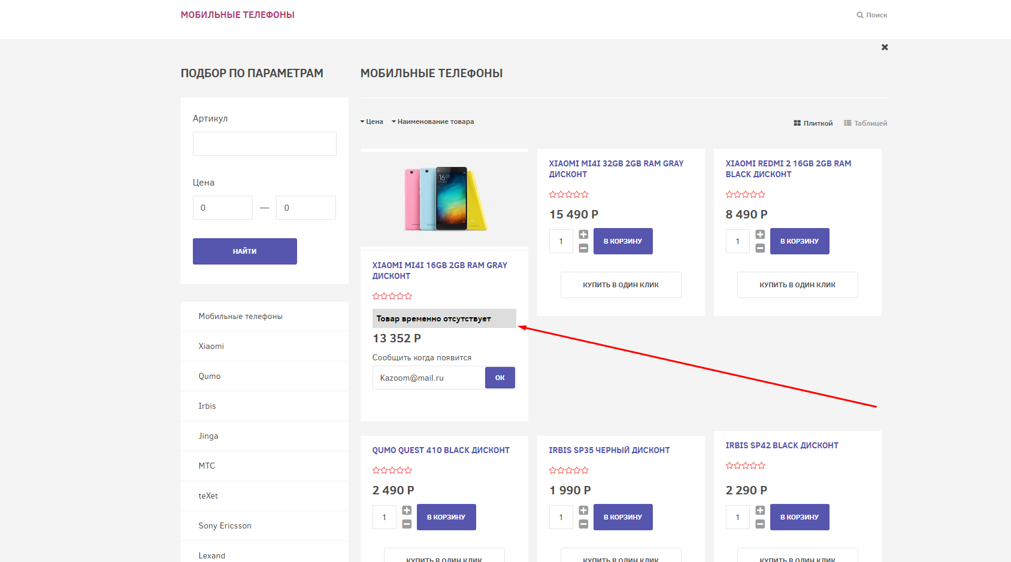
Task: Decrease quantity for Irbis SP42
Action: [x=760, y=524]
